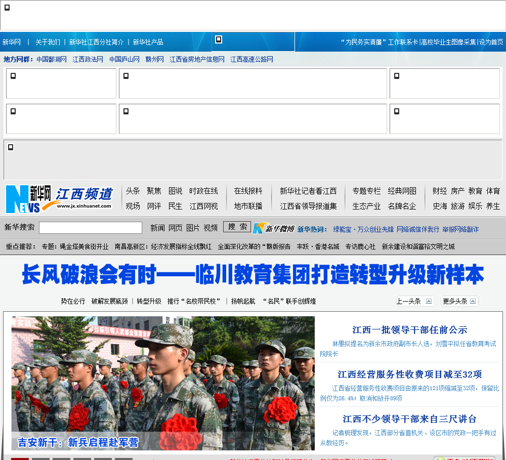Open 新余建设和谐富裕文明之城 link

(x=418, y=246)
